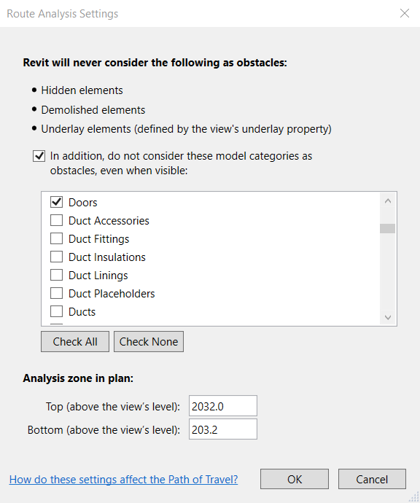Uncheck the Doors category checkbox
This screenshot has width=420, height=503.
(x=56, y=202)
